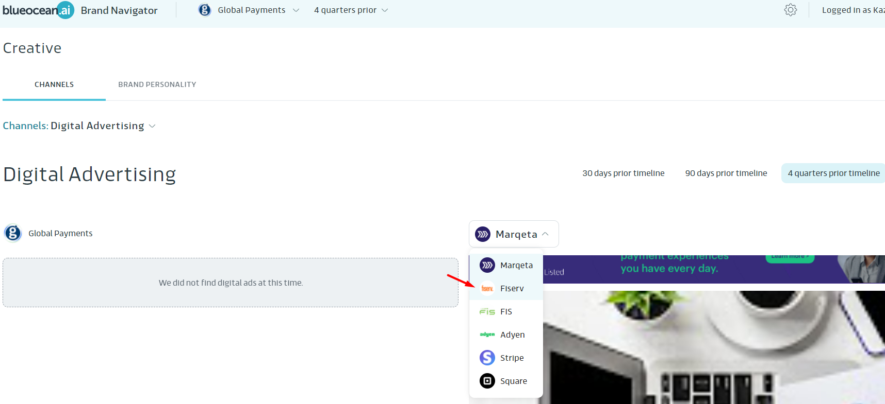Click the blueocean.ai logo
The height and width of the screenshot is (404, 885).
click(x=38, y=10)
